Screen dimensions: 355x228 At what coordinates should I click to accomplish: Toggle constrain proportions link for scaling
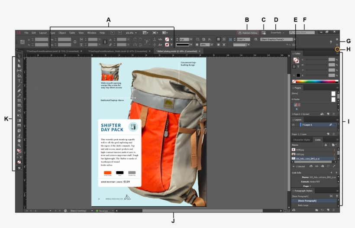click(x=105, y=42)
